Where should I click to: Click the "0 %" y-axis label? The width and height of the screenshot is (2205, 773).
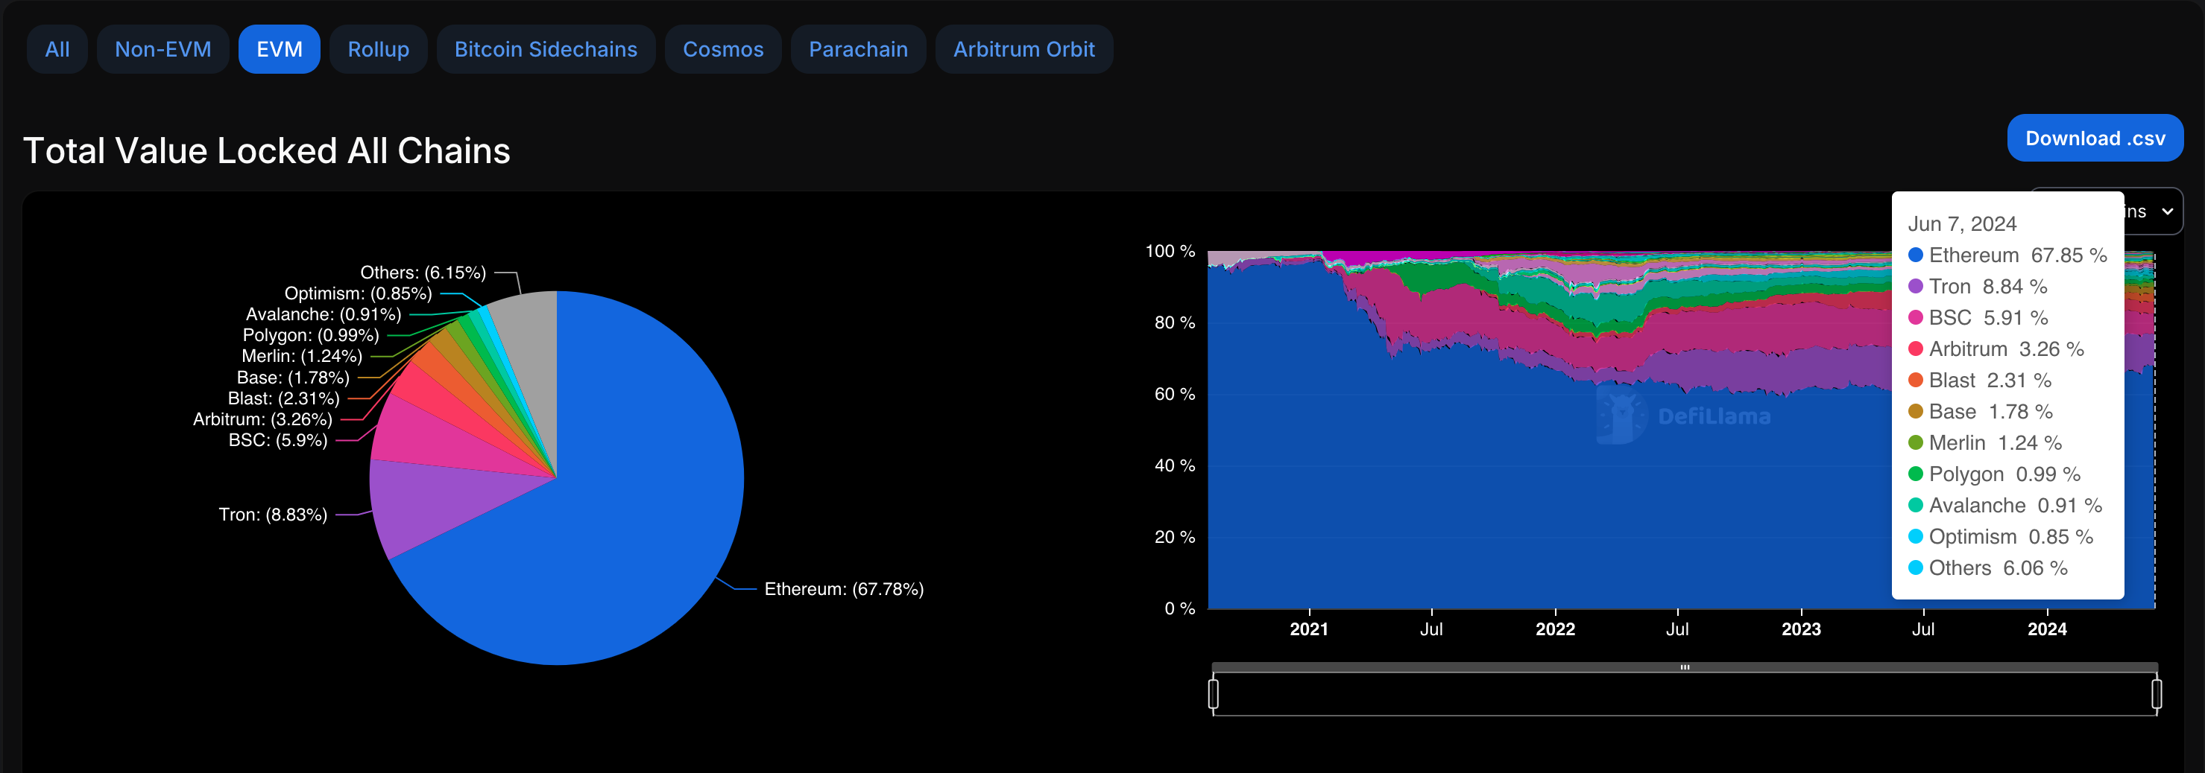[1179, 608]
